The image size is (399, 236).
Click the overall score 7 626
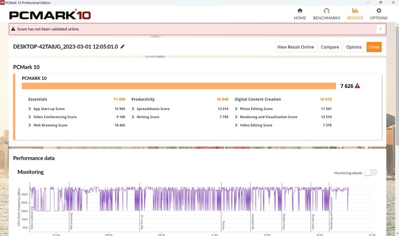coord(347,86)
